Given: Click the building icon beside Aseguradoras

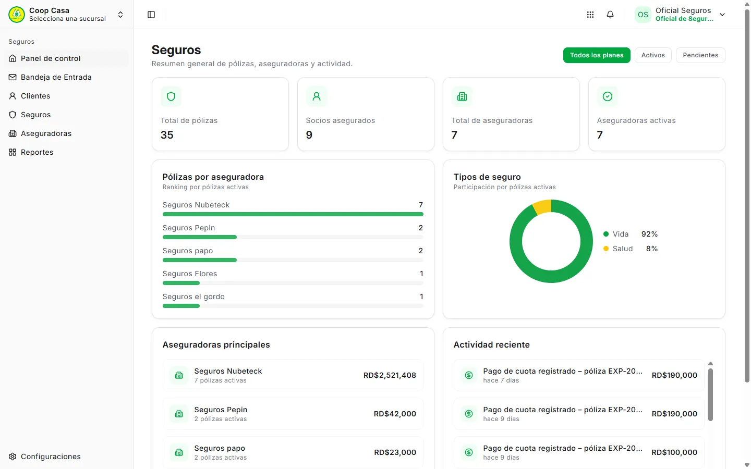Looking at the screenshot, I should pos(13,133).
